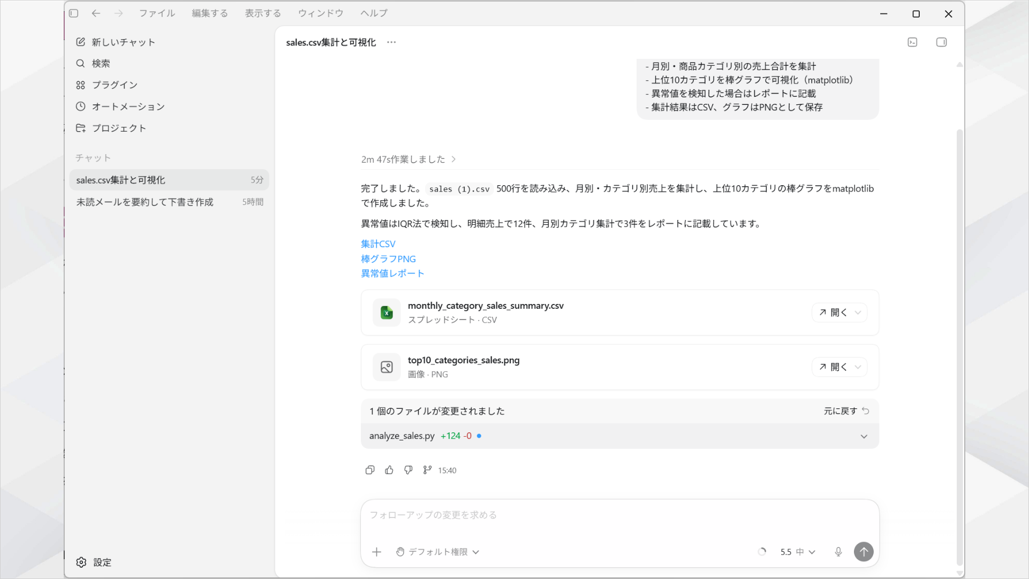Expand the analyze_sales.py diff chevron

pos(864,437)
